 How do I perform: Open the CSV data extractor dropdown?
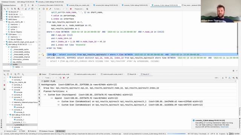click(x=217, y=78)
